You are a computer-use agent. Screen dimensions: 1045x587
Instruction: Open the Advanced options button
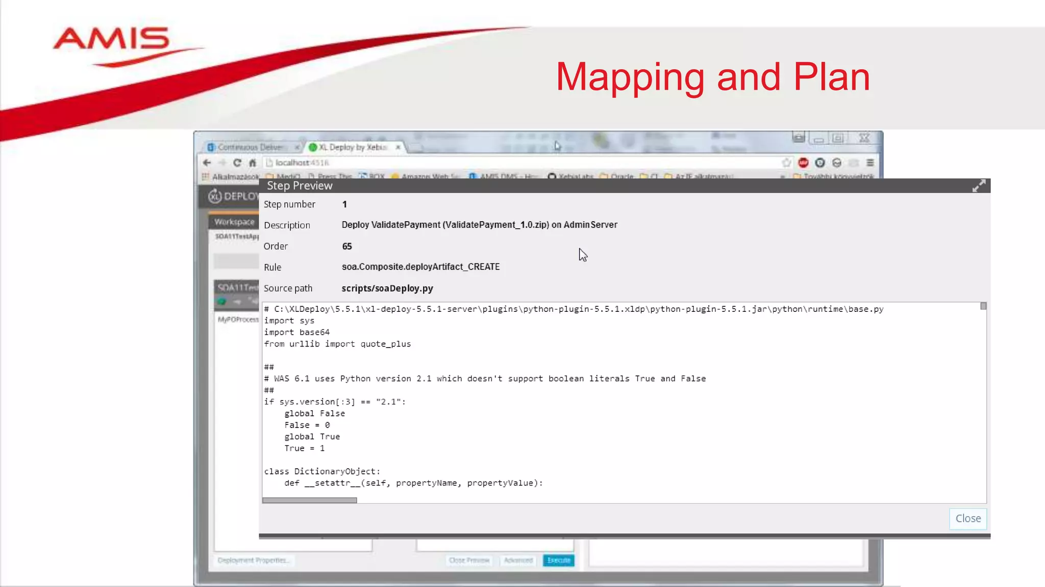(518, 560)
